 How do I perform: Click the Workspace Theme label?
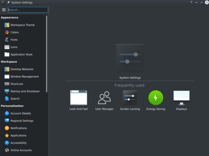pos(23,25)
